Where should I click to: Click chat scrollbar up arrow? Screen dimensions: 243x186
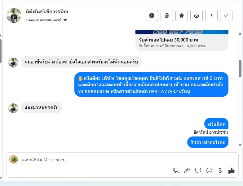point(240,33)
